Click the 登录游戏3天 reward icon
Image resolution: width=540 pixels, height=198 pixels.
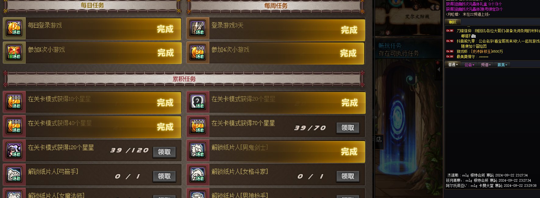(x=198, y=28)
